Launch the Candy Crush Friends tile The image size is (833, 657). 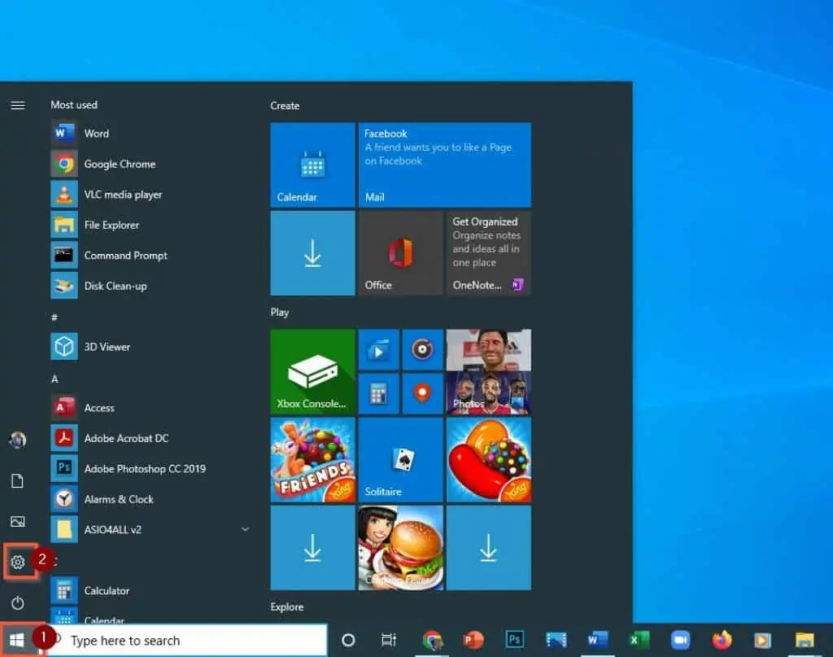pyautogui.click(x=312, y=460)
